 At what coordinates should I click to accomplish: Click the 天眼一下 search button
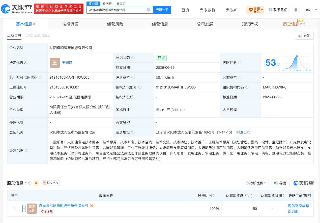[x=162, y=10]
